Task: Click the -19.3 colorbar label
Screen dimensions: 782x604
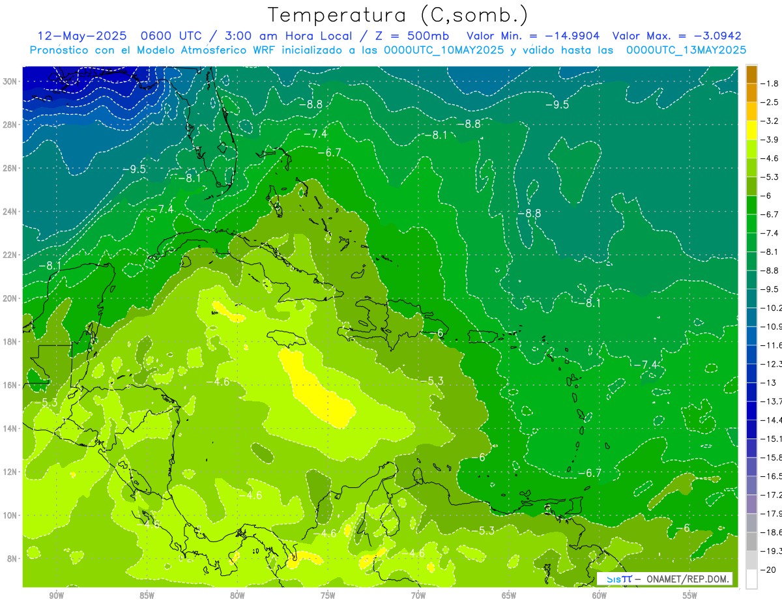Action: (x=772, y=551)
